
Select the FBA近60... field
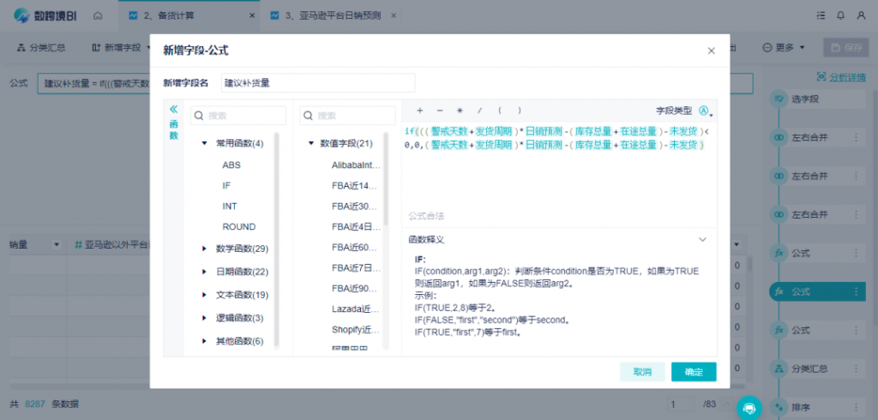[x=354, y=248]
